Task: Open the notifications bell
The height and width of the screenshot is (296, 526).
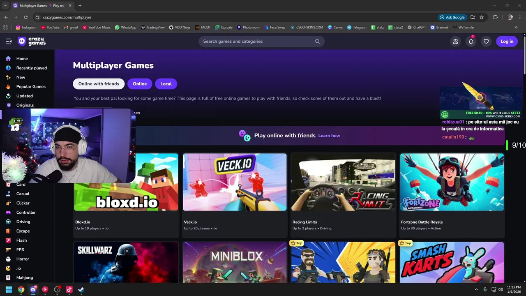Action: [471, 41]
